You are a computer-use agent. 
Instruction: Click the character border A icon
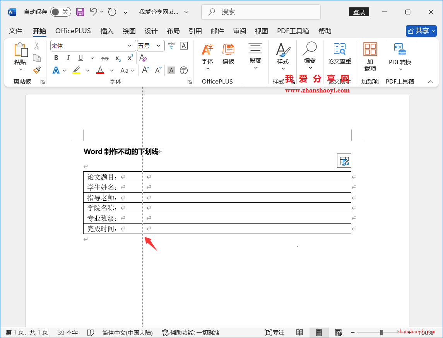click(x=184, y=46)
